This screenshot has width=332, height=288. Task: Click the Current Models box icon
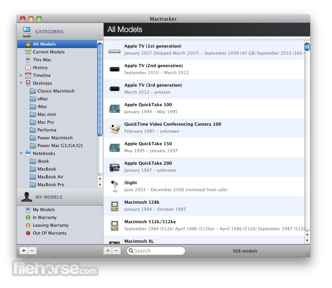[28, 52]
